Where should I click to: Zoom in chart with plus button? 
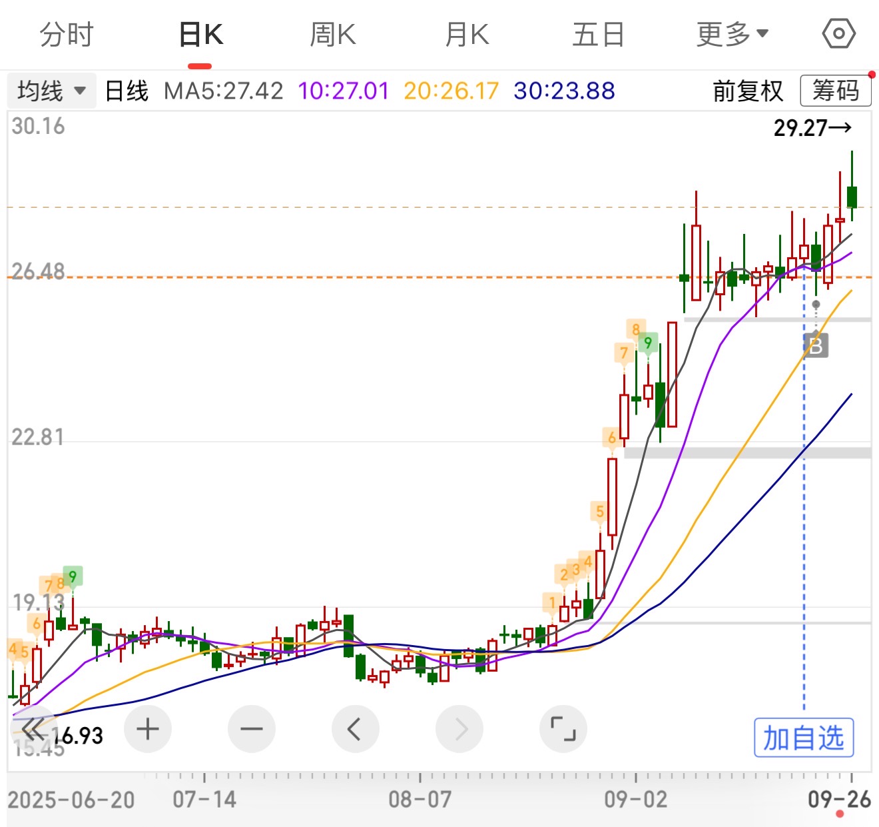pyautogui.click(x=147, y=729)
